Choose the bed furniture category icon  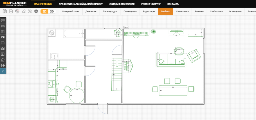point(3,26)
